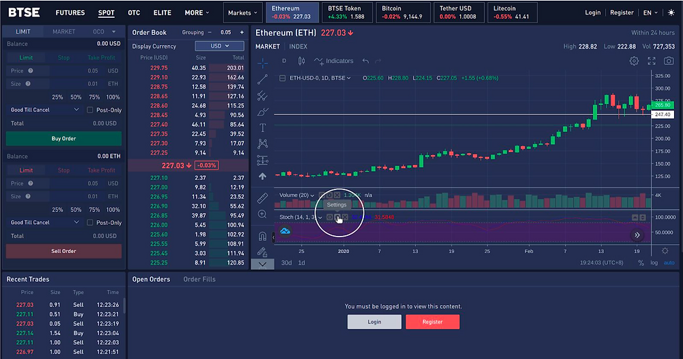Select Stop tab in buy form

pyautogui.click(x=64, y=57)
